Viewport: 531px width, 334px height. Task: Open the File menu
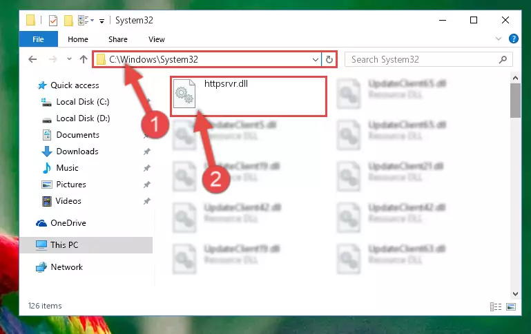tap(38, 39)
